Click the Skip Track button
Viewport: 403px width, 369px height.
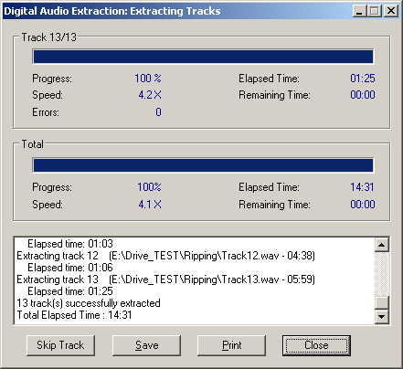(60, 345)
